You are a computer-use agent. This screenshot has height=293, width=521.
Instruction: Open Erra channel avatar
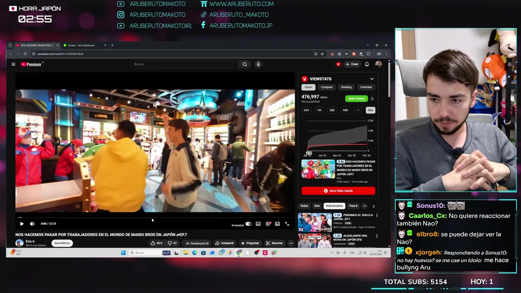pyautogui.click(x=19, y=243)
